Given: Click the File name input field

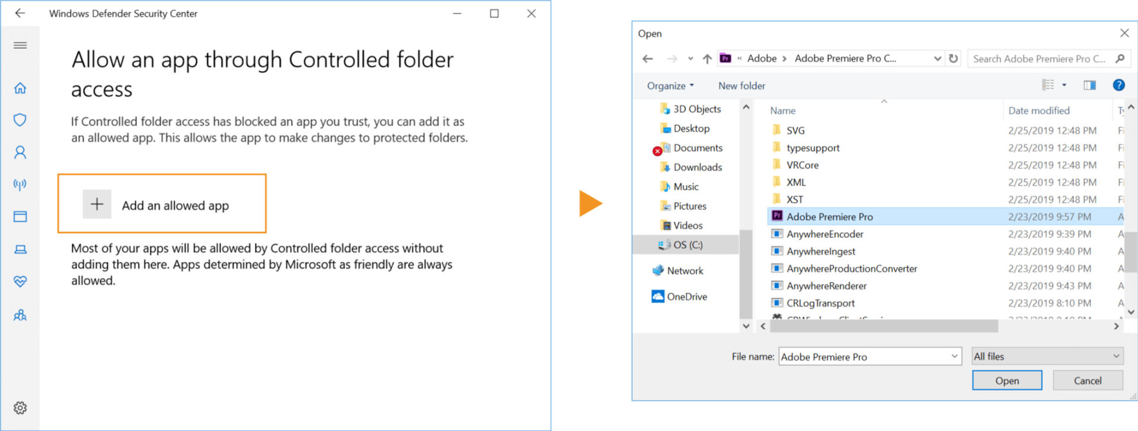Looking at the screenshot, I should click(864, 356).
